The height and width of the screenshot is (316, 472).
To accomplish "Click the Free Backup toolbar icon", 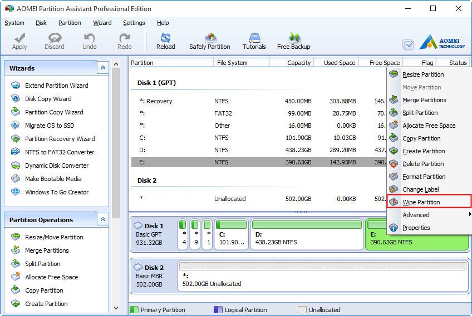I will tap(293, 38).
